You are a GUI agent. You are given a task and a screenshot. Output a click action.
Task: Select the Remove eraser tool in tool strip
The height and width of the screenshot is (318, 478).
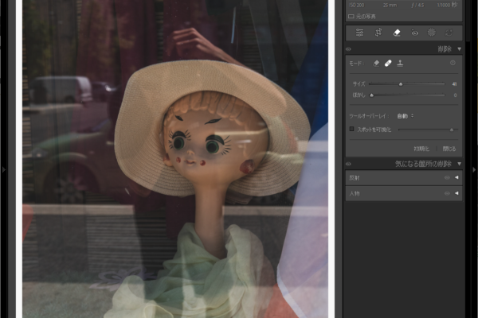397,33
